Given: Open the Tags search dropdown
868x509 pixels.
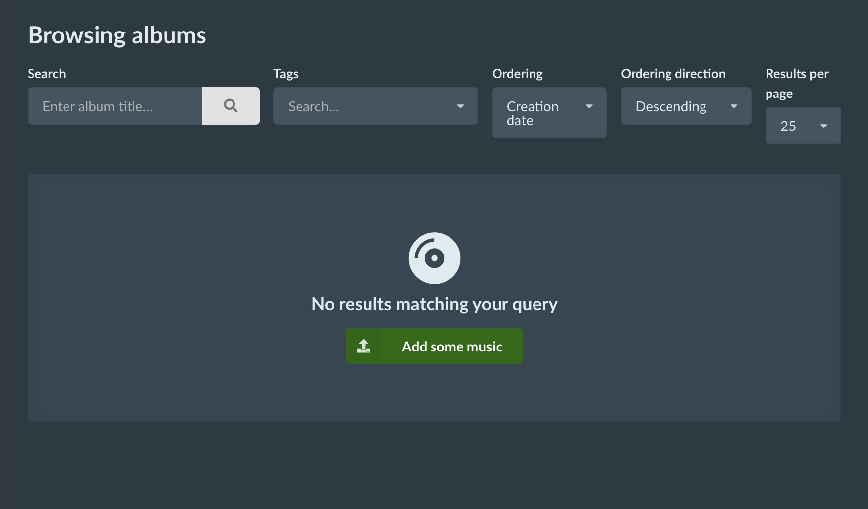Looking at the screenshot, I should pyautogui.click(x=365, y=106).
